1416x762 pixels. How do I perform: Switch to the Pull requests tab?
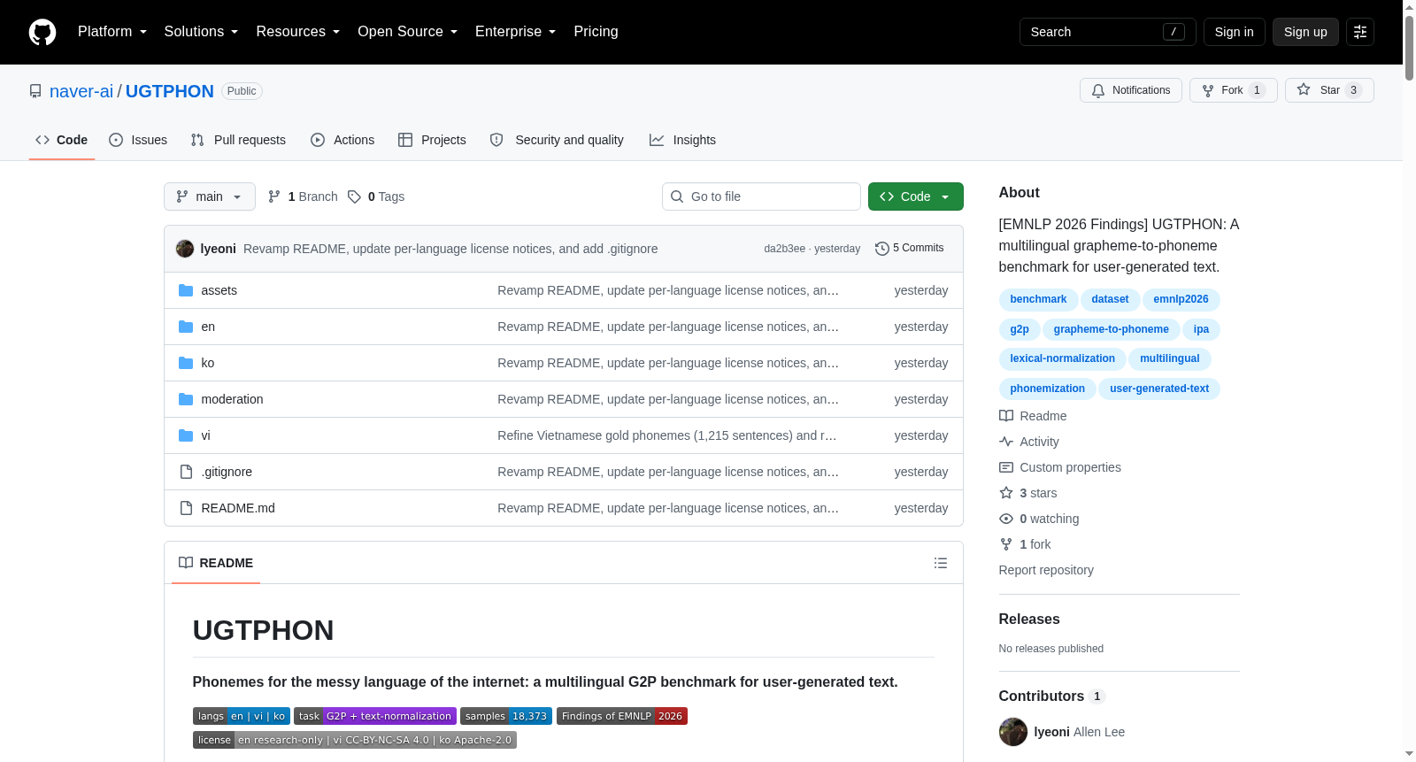238,140
